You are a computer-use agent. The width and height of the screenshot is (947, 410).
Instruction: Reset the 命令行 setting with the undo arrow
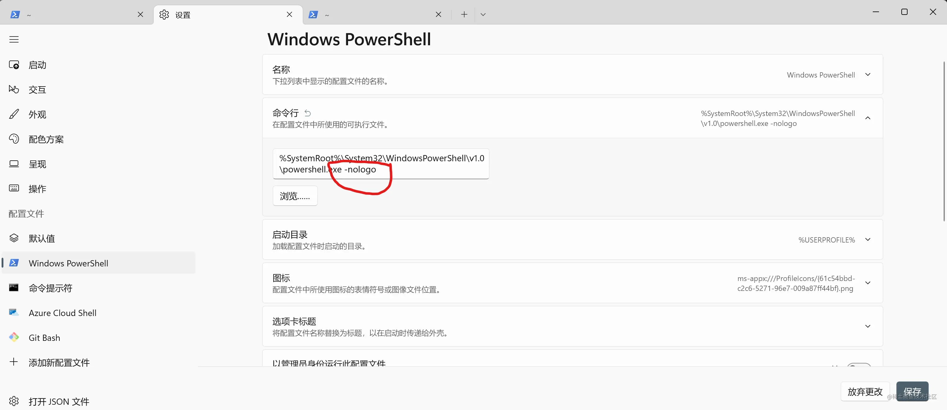click(x=308, y=113)
